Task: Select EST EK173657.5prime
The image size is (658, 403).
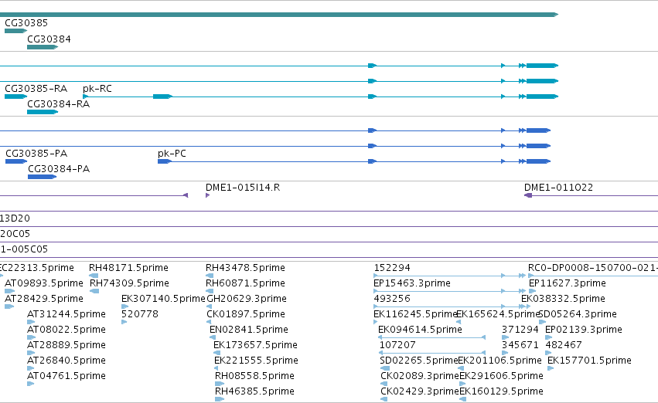Action: click(x=255, y=345)
